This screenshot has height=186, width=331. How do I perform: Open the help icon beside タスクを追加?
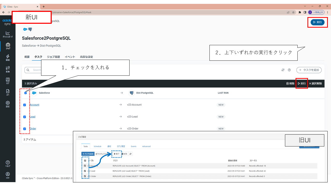point(289,70)
